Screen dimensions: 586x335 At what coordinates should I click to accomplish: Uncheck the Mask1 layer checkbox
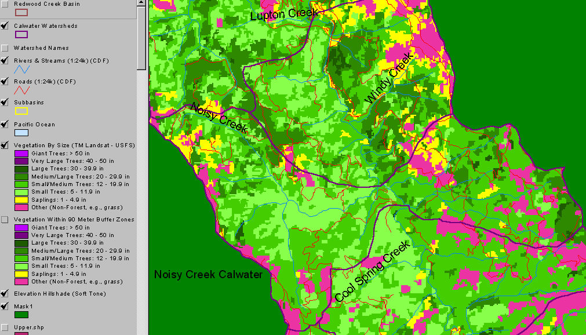pos(5,306)
